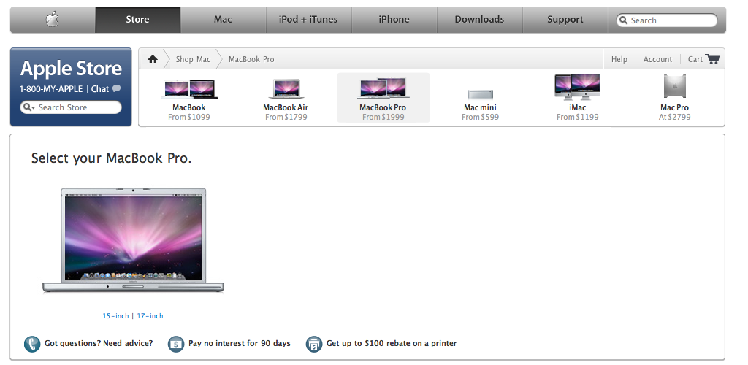
Task: Click the shopping cart icon
Action: 712,59
